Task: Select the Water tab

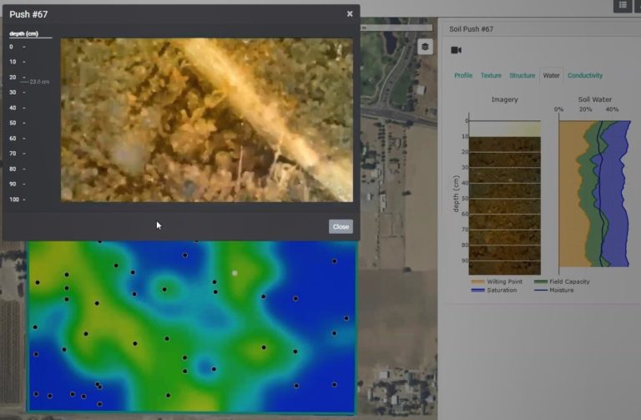Action: pos(551,76)
